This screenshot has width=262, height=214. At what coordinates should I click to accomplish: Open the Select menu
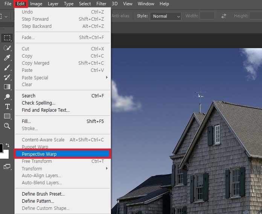pyautogui.click(x=85, y=4)
